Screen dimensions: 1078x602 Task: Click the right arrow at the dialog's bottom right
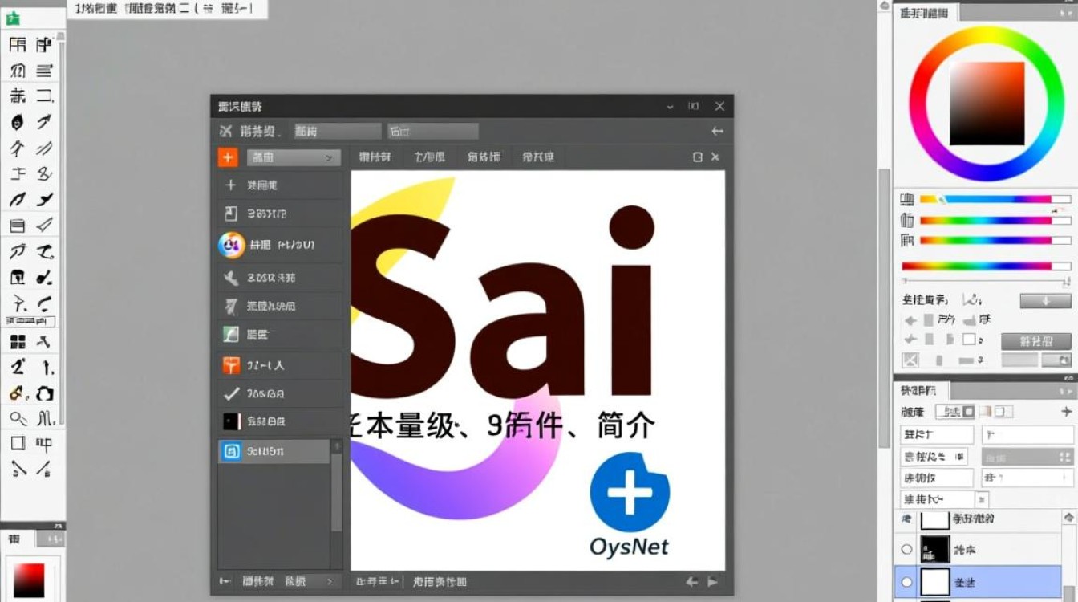click(712, 582)
